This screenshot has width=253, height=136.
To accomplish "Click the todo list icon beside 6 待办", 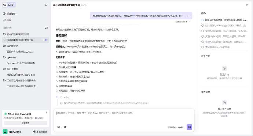I will (61, 97).
